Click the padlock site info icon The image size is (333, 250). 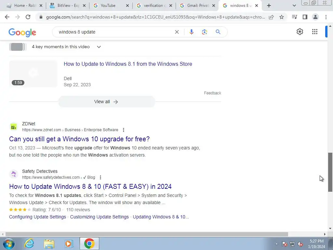pos(41,17)
